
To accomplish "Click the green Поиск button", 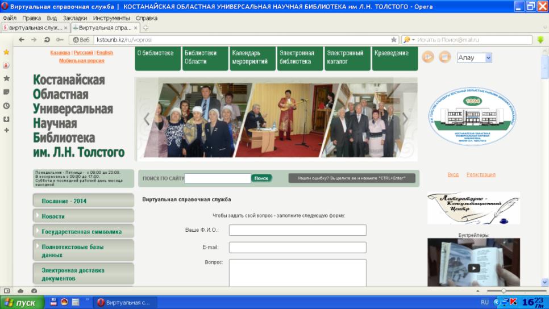I will click(261, 178).
